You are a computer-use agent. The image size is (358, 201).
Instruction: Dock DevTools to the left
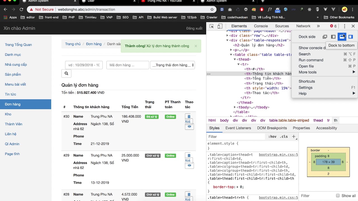[333, 37]
